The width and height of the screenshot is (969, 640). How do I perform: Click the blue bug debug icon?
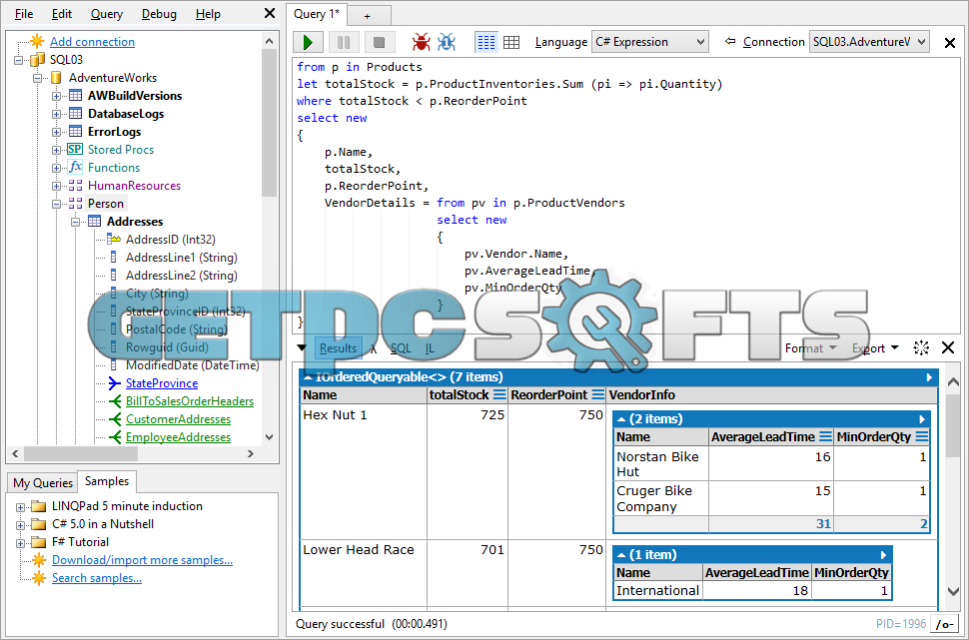click(447, 42)
